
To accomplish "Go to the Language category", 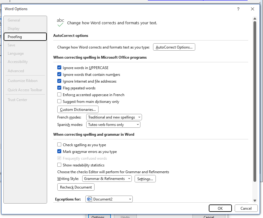I will click(25, 53).
